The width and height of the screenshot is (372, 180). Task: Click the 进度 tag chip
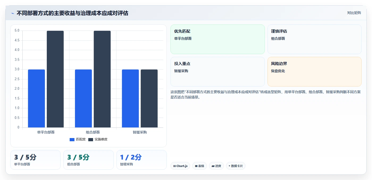[x=216, y=166]
